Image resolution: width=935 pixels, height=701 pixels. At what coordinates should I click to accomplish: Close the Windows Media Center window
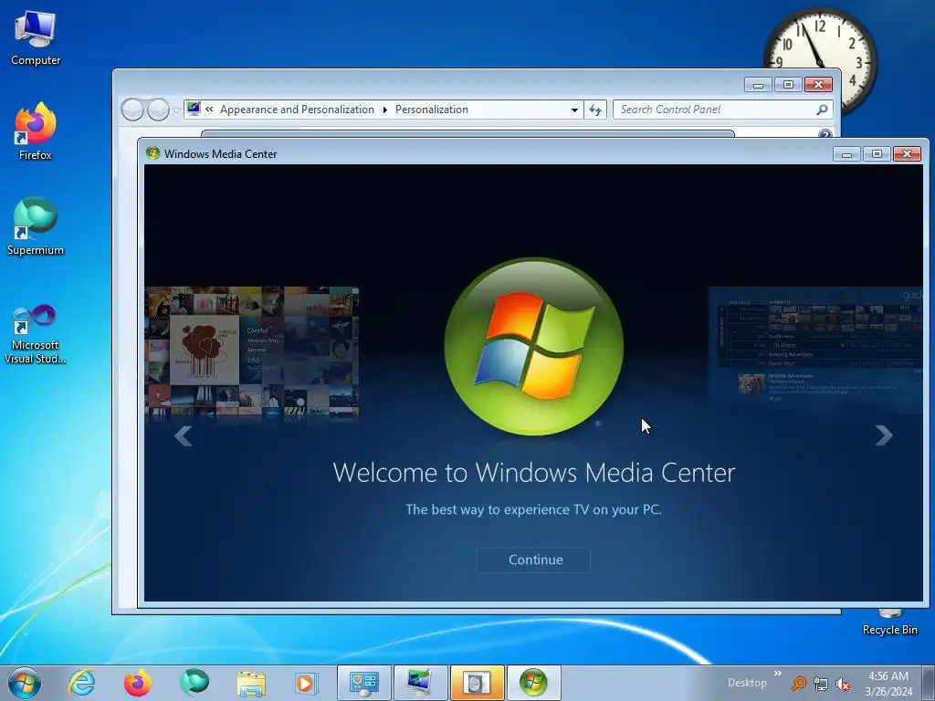click(907, 154)
